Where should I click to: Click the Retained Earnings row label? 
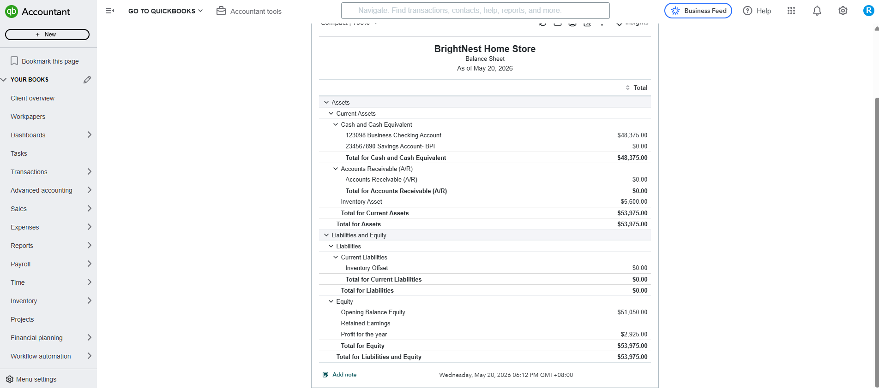(365, 323)
